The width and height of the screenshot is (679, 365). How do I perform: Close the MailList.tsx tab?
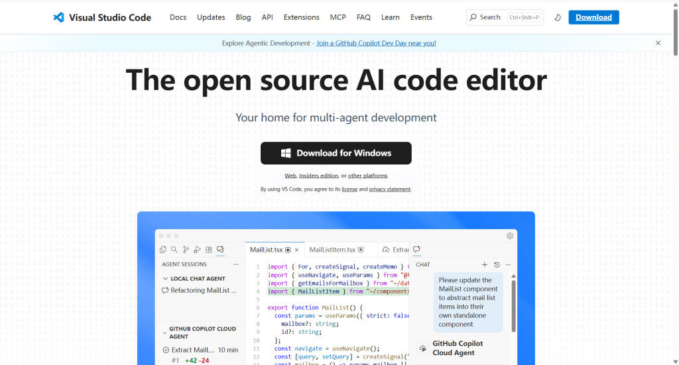[296, 250]
